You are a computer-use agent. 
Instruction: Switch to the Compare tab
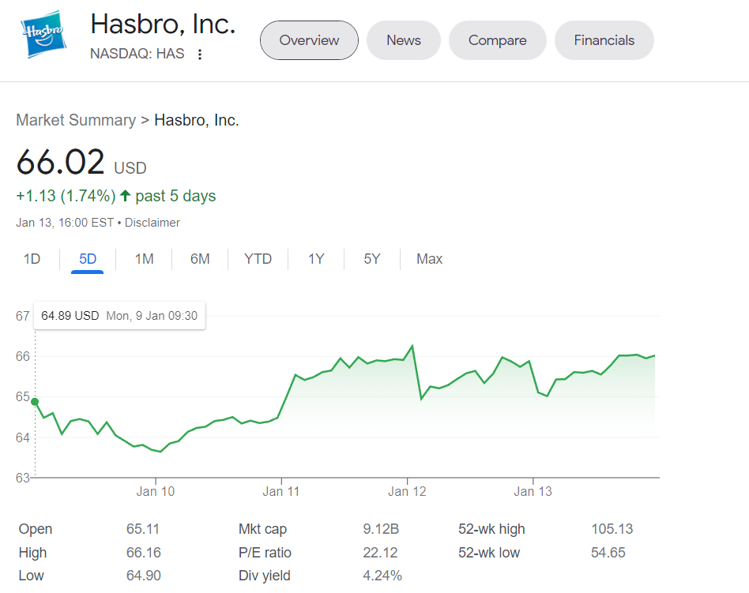tap(497, 40)
